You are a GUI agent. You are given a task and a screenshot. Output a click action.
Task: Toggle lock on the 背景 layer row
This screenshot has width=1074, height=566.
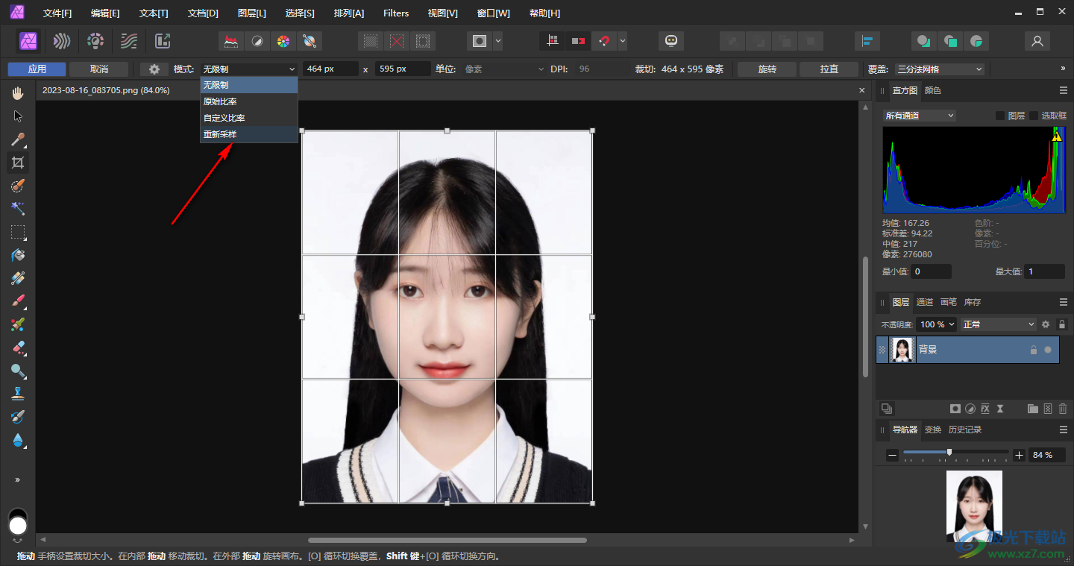(1033, 349)
